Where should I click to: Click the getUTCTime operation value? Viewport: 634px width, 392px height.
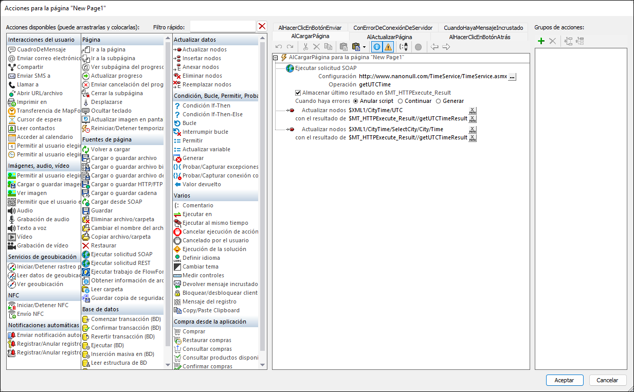coord(375,84)
